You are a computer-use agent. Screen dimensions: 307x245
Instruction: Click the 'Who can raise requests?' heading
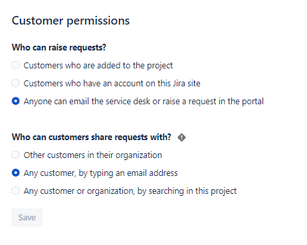(59, 48)
